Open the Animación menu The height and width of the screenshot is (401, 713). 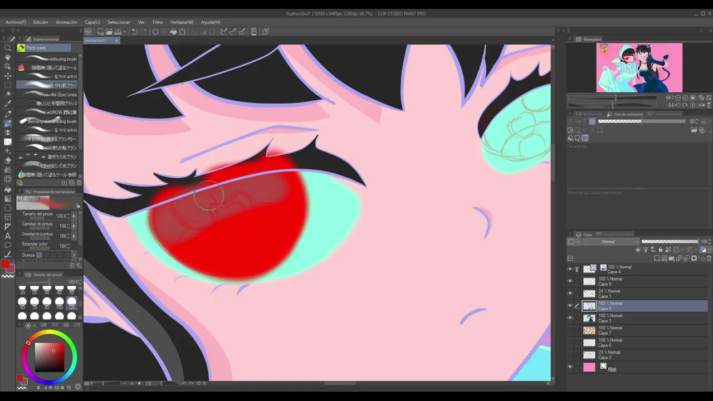(66, 22)
